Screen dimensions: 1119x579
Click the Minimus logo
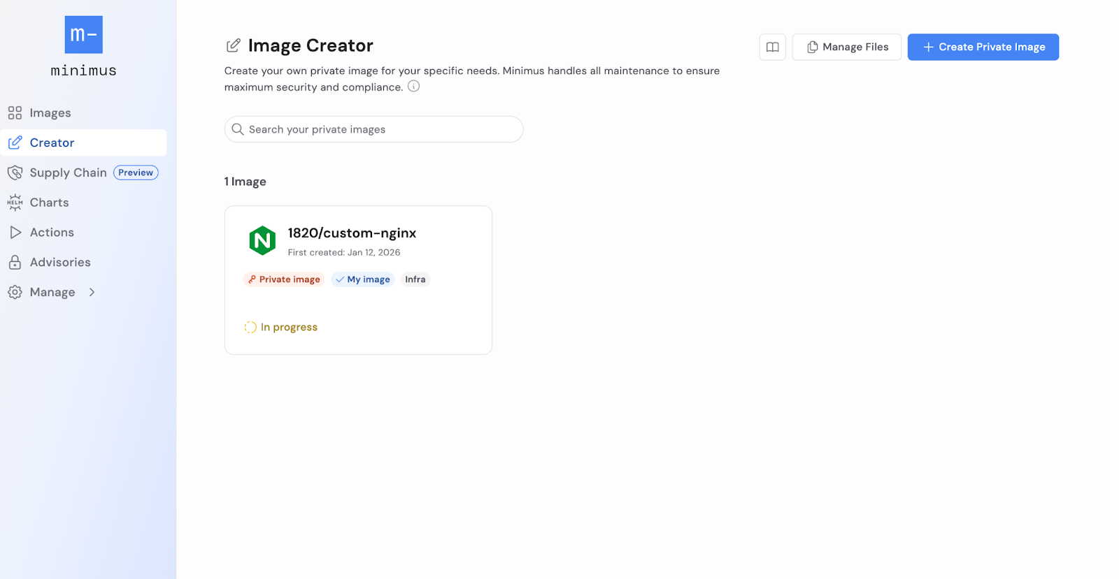pyautogui.click(x=84, y=35)
